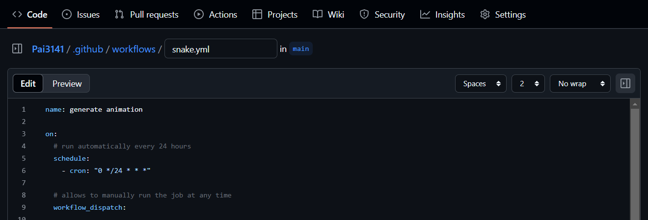The width and height of the screenshot is (648, 220).
Task: Switch to Edit mode
Action: 28,84
